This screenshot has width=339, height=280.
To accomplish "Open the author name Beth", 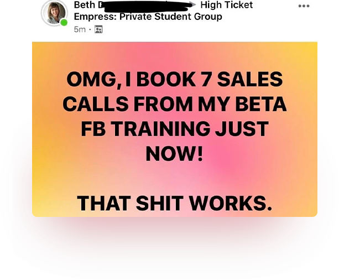I will [85, 5].
